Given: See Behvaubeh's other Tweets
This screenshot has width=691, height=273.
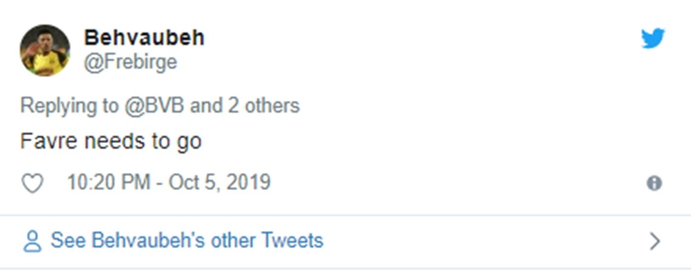Looking at the screenshot, I should pos(186,241).
